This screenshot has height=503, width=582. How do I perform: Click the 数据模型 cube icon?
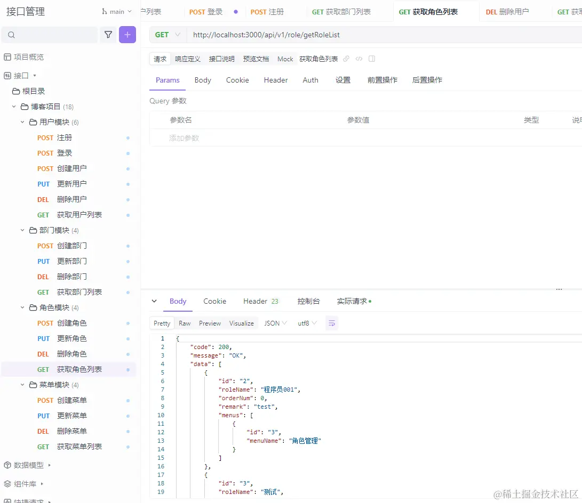click(x=7, y=465)
